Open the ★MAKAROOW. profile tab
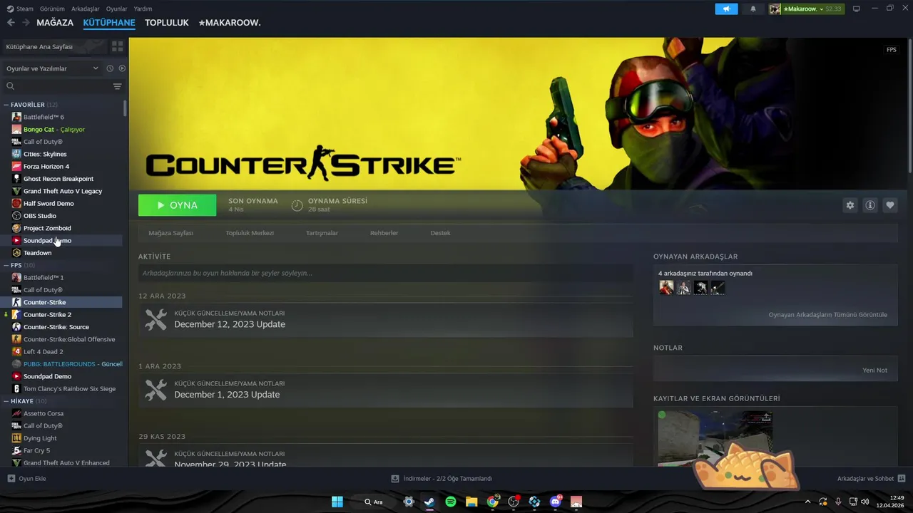The height and width of the screenshot is (513, 913). point(230,23)
